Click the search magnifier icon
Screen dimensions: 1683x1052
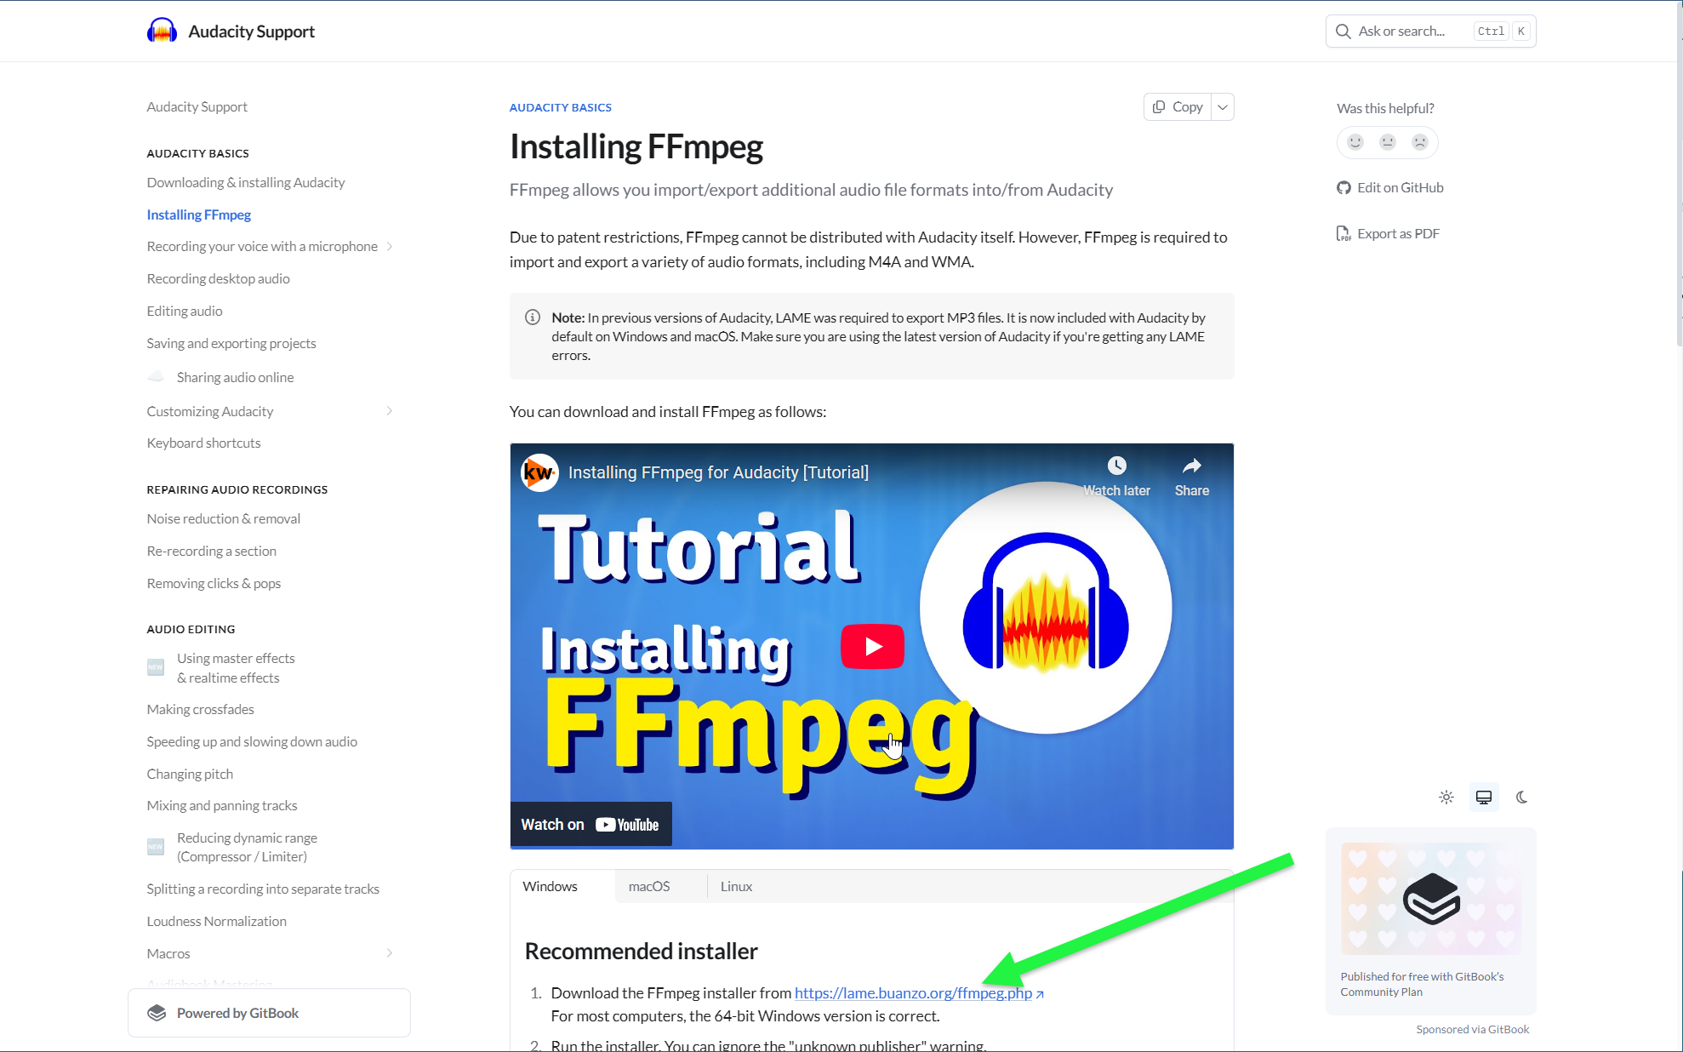click(x=1344, y=31)
